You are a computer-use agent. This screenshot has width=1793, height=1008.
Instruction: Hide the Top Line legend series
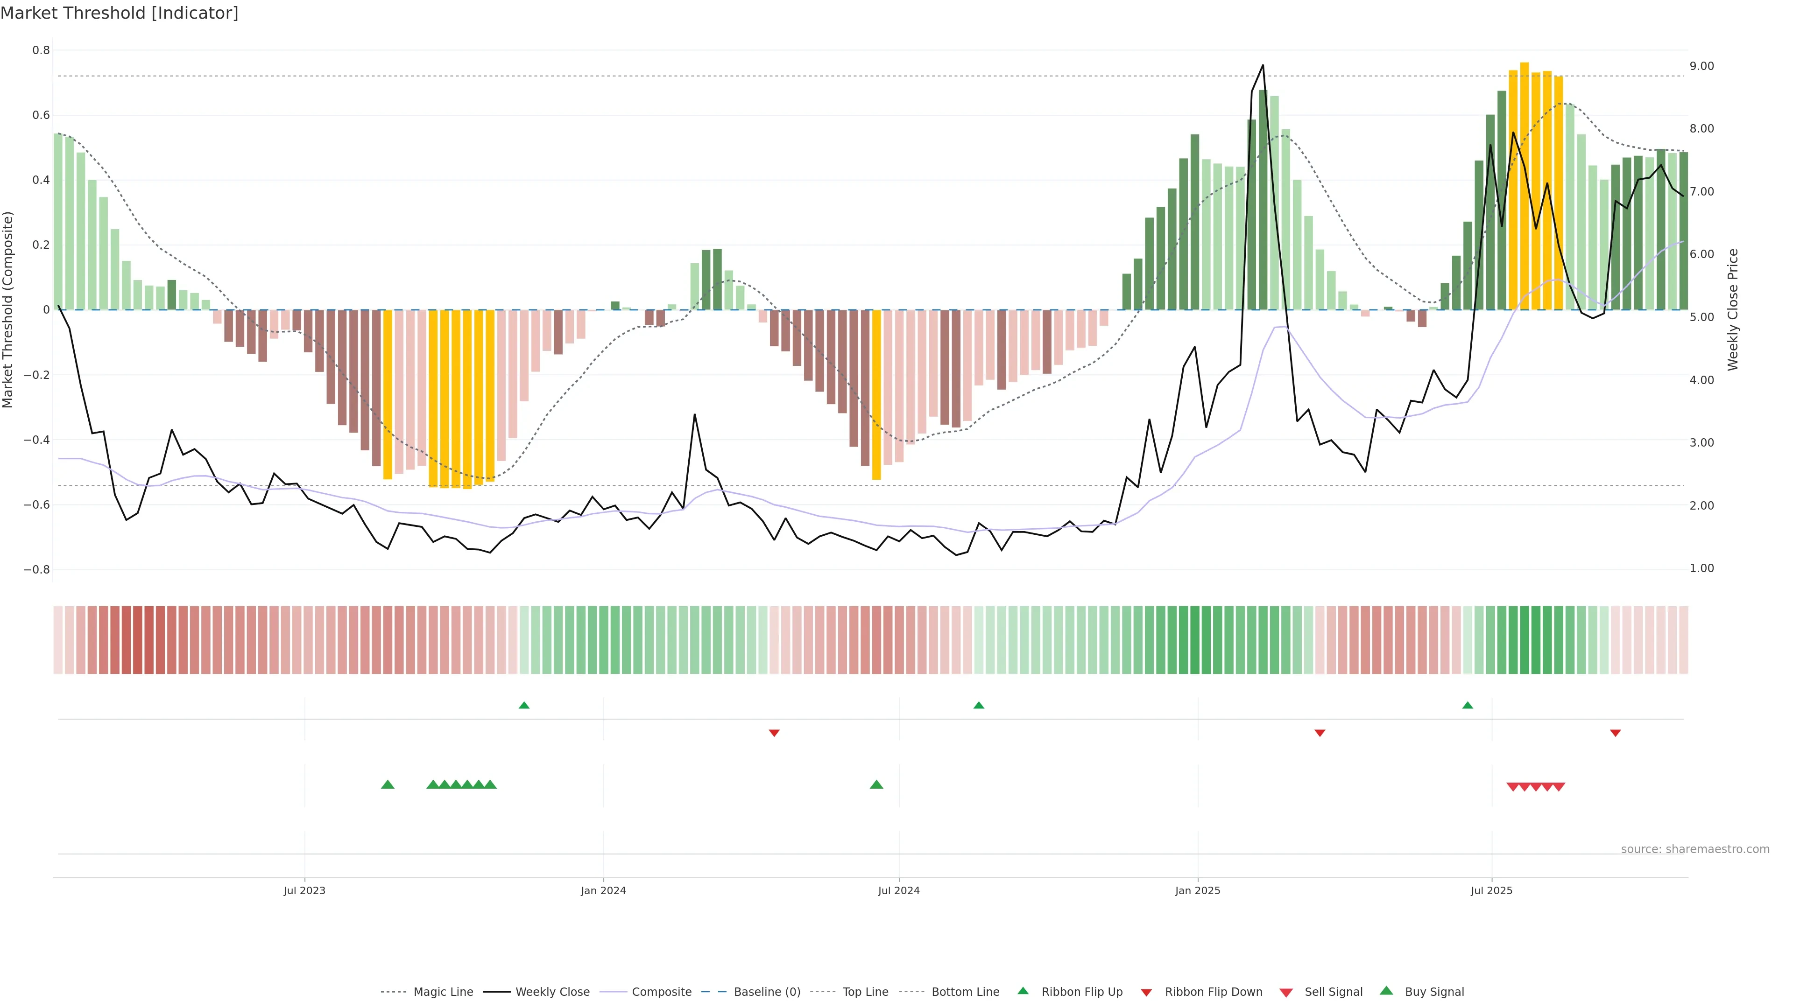coord(865,992)
